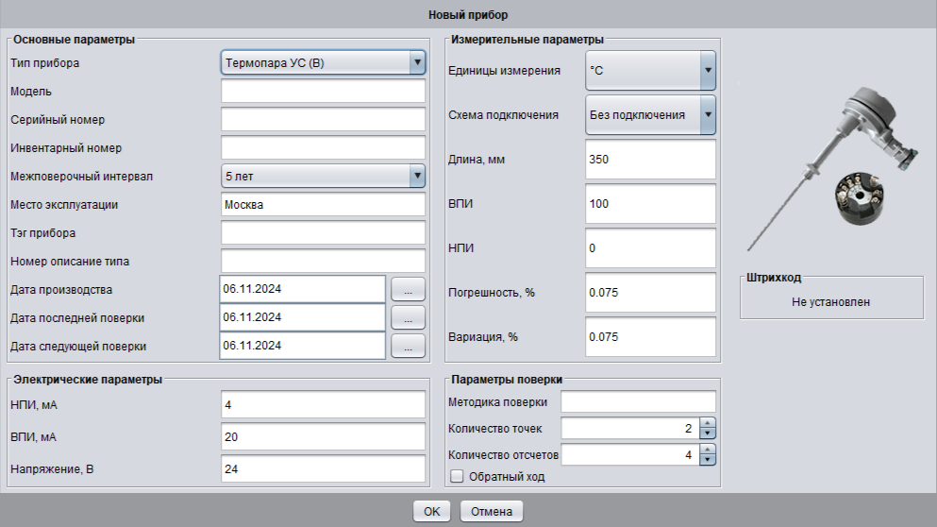Select the Длина, мм input field
Viewport: 937px width, 527px height.
point(650,160)
